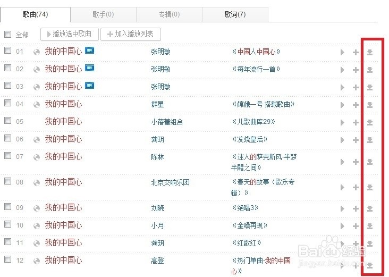Play song 02 by 张明敏

pyautogui.click(x=342, y=70)
